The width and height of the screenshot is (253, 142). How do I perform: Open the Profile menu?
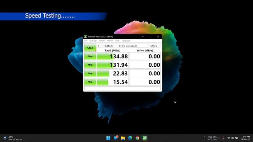click(102, 41)
